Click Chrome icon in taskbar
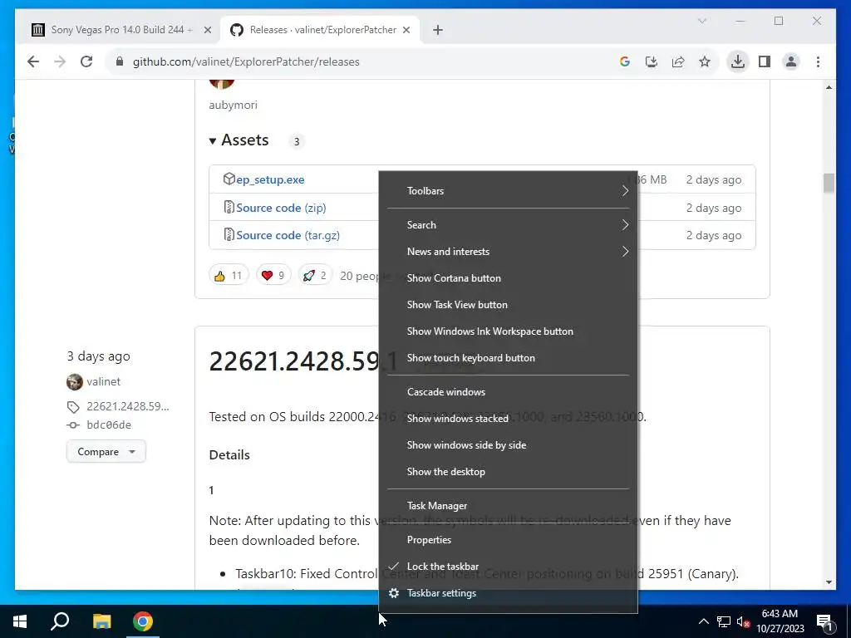Image resolution: width=851 pixels, height=638 pixels. tap(143, 621)
